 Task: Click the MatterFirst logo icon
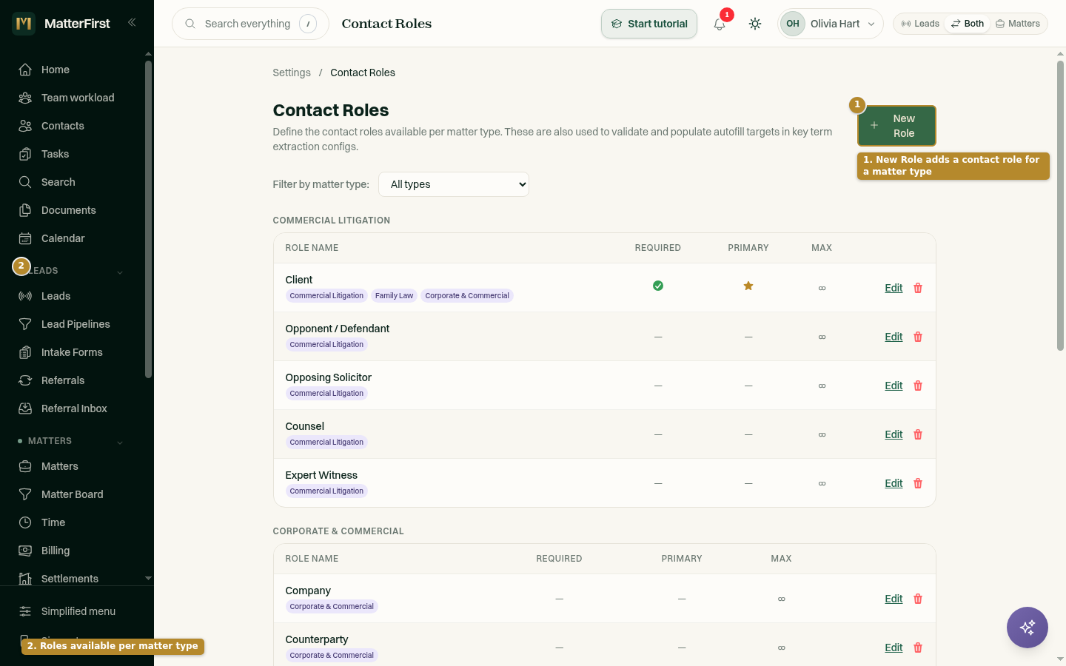24,24
